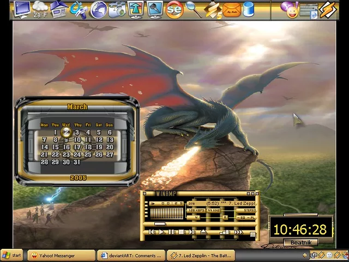Open the Windows start menu

(12, 255)
